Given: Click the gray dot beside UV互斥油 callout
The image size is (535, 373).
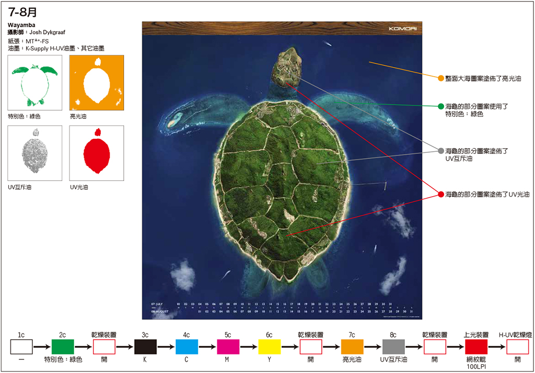Looking at the screenshot, I should coord(440,151).
